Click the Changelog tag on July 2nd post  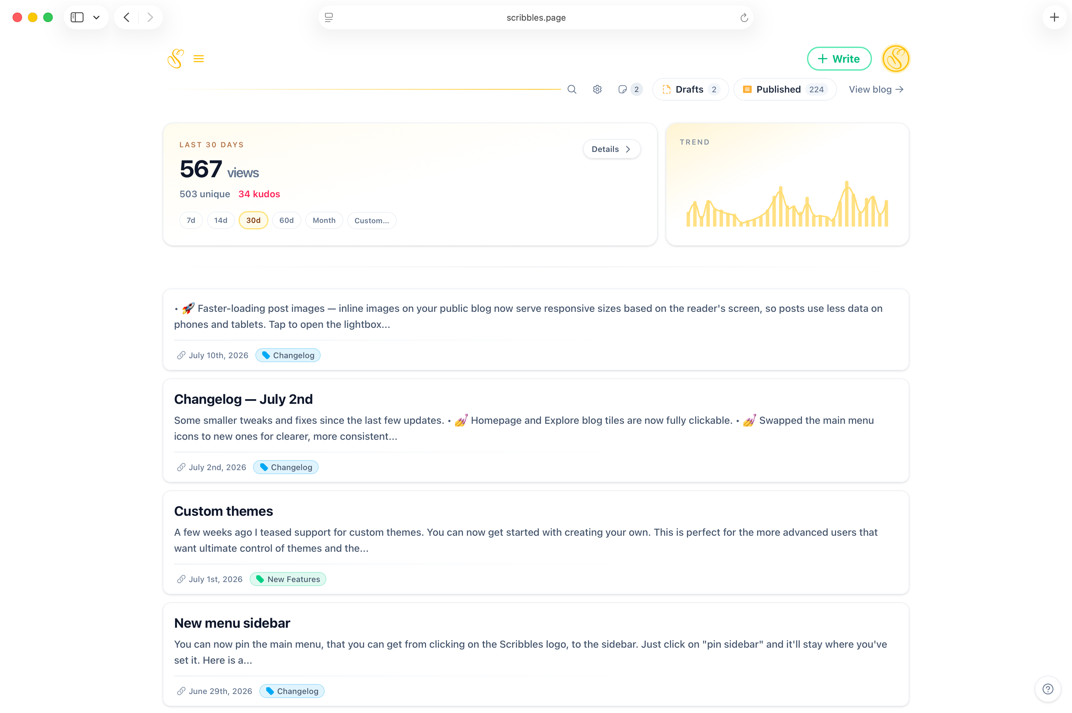286,467
